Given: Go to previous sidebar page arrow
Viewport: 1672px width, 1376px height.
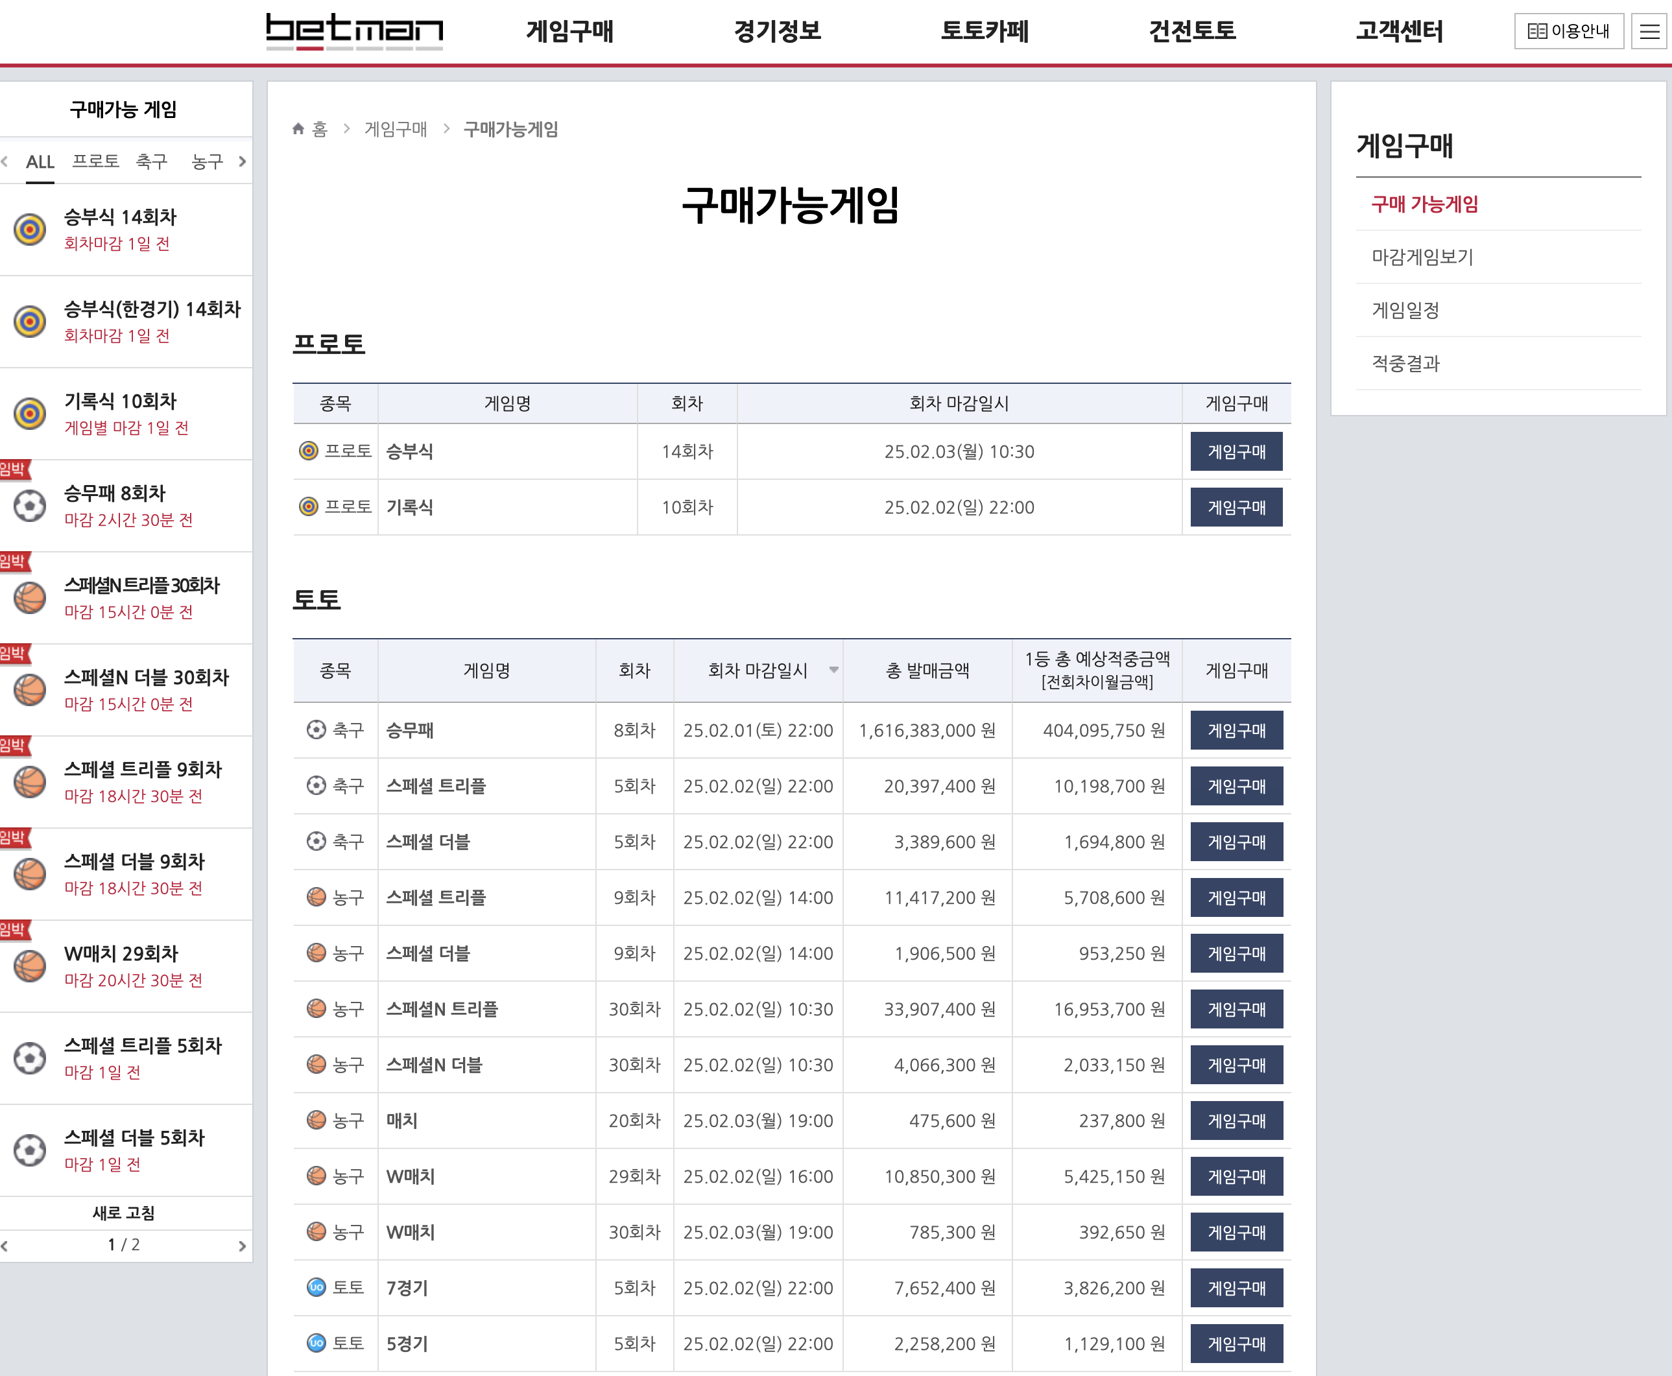Looking at the screenshot, I should click(x=5, y=1245).
